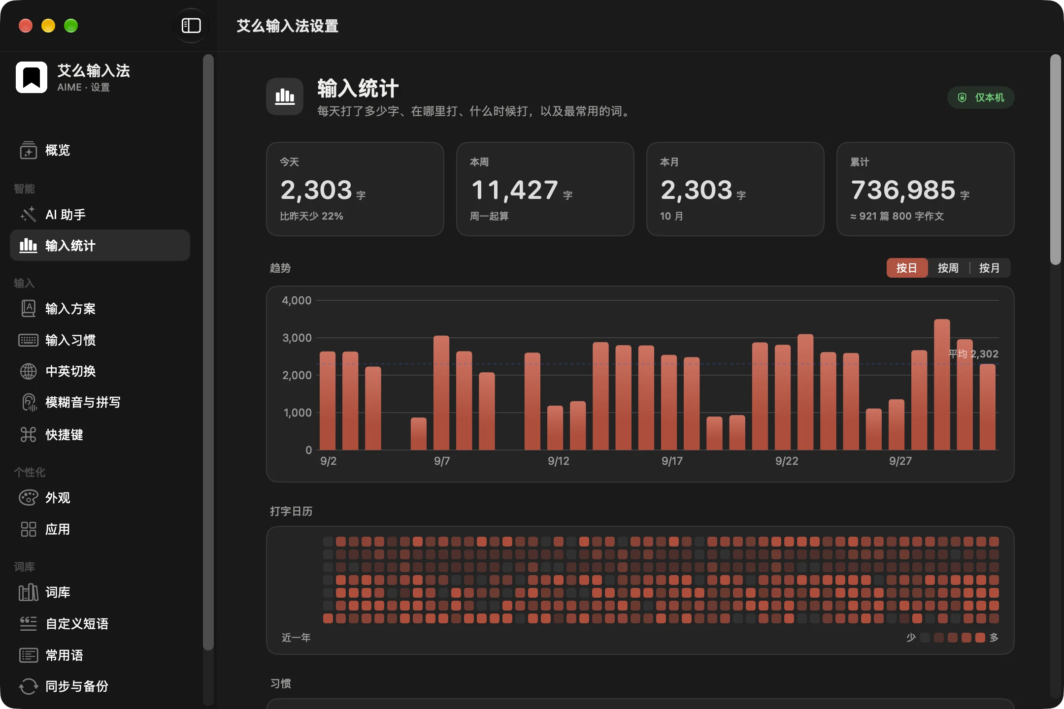Viewport: 1064px width, 709px height.
Task: Click the 仅本机 privacy badge
Action: pos(981,97)
